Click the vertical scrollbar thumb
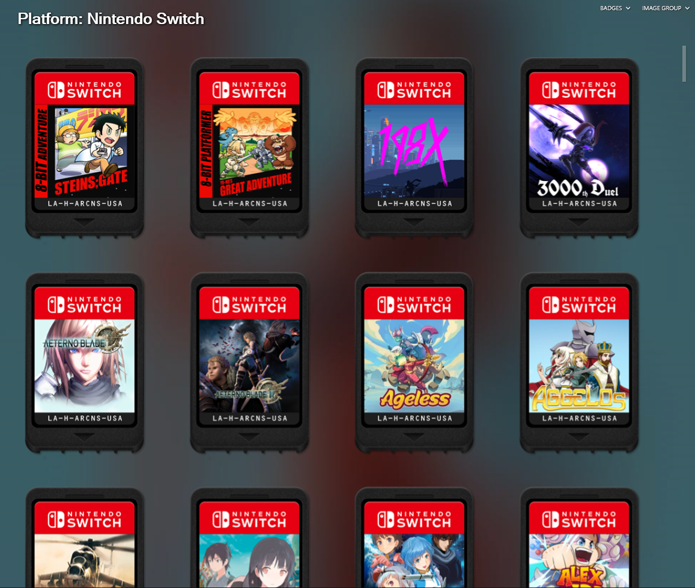The image size is (695, 588). pyautogui.click(x=684, y=64)
